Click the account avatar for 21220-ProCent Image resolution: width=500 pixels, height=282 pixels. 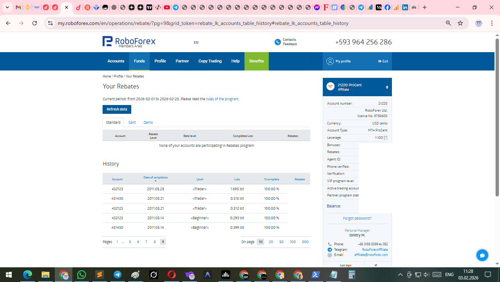point(330,87)
